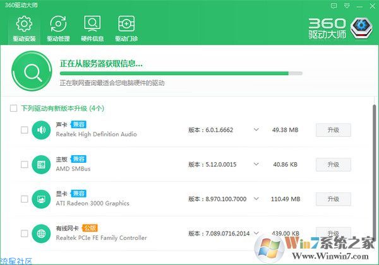
Task: Click 升级 for ATI Radeon 3000 Graphics
Action: point(334,199)
